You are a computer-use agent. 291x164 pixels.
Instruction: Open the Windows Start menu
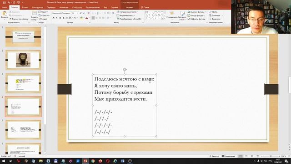point(4,161)
